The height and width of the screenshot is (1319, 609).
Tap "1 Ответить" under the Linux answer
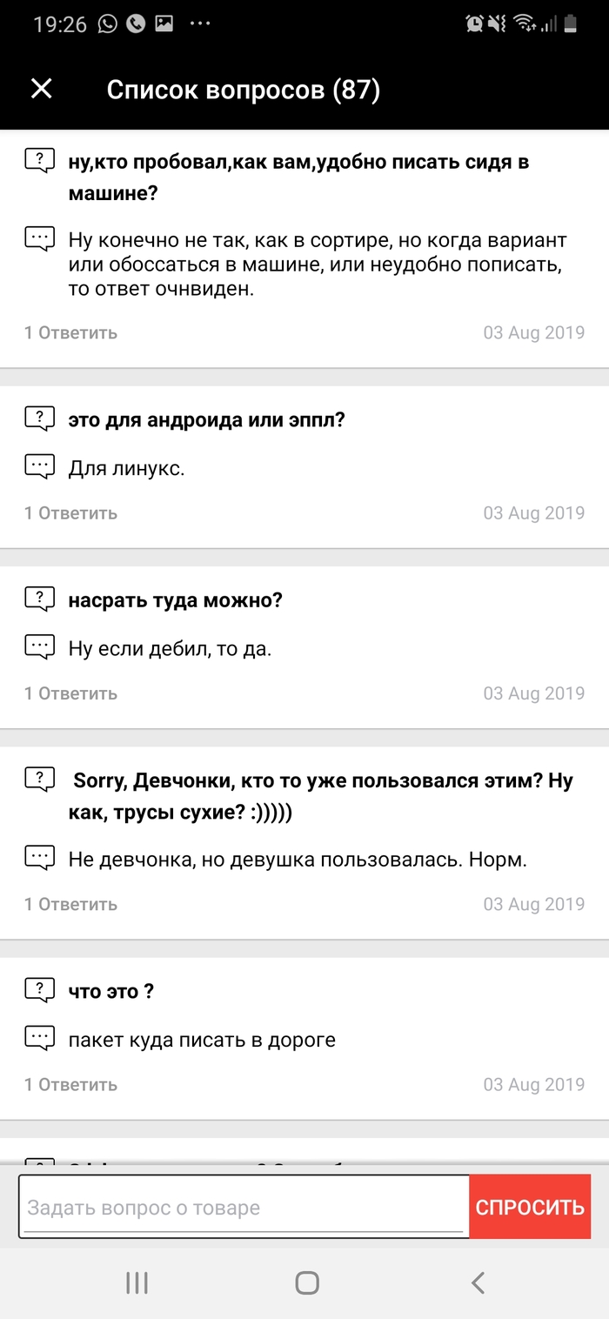point(70,513)
